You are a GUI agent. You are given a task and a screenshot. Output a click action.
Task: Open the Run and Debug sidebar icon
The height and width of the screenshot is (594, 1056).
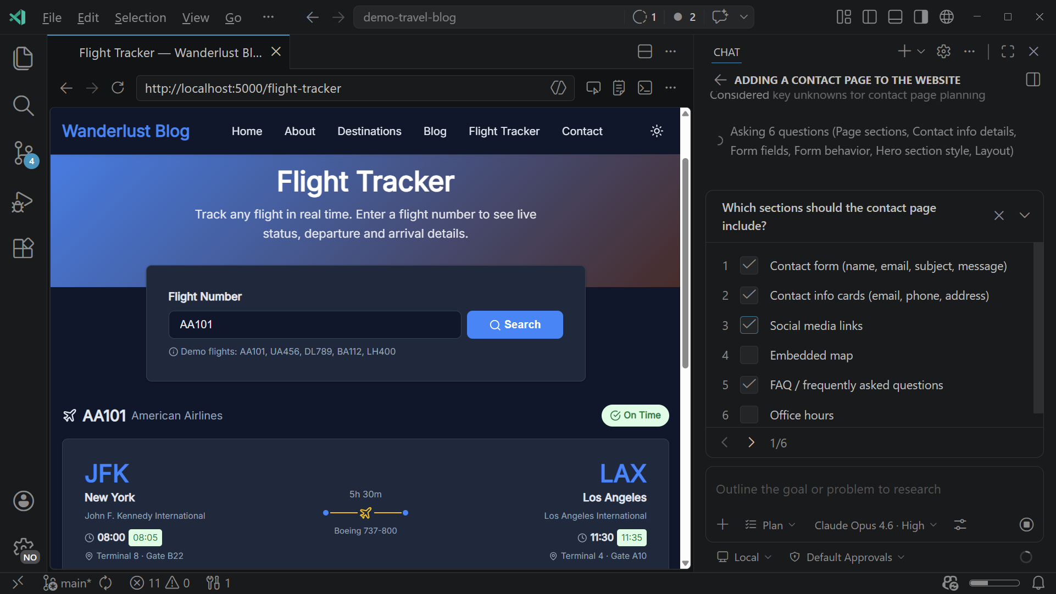pyautogui.click(x=24, y=202)
